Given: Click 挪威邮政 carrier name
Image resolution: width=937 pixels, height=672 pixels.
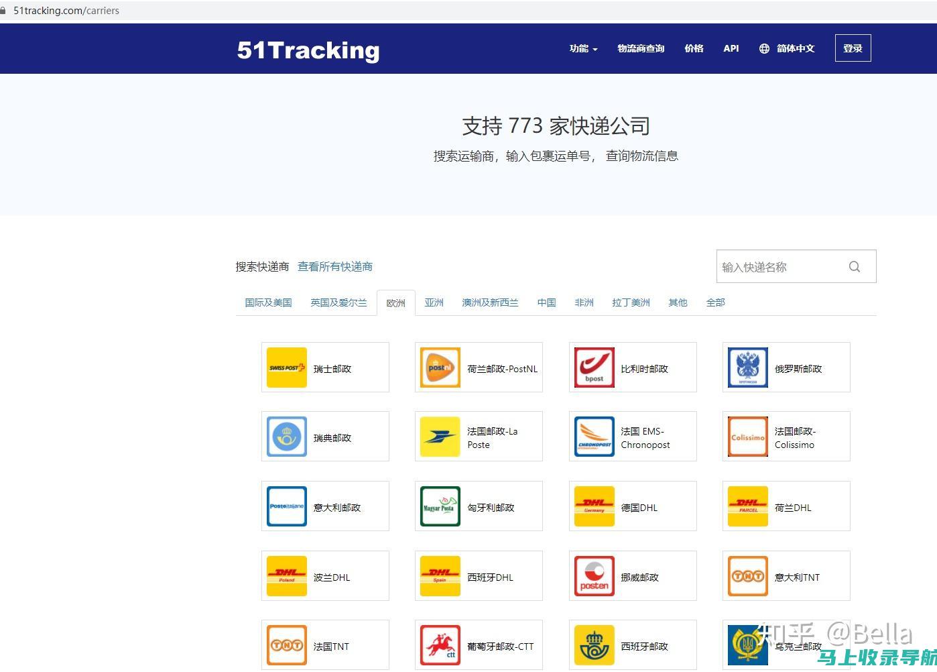Looking at the screenshot, I should tap(639, 577).
